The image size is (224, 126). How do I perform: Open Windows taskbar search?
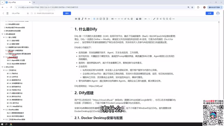tap(6, 124)
